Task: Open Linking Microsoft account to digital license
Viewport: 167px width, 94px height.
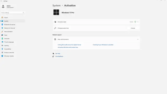Action: 69,45
